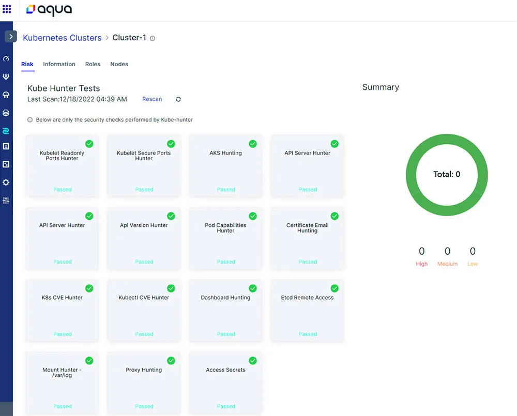Click green check on Api Version Hunter card
This screenshot has height=416, width=517.
(171, 216)
